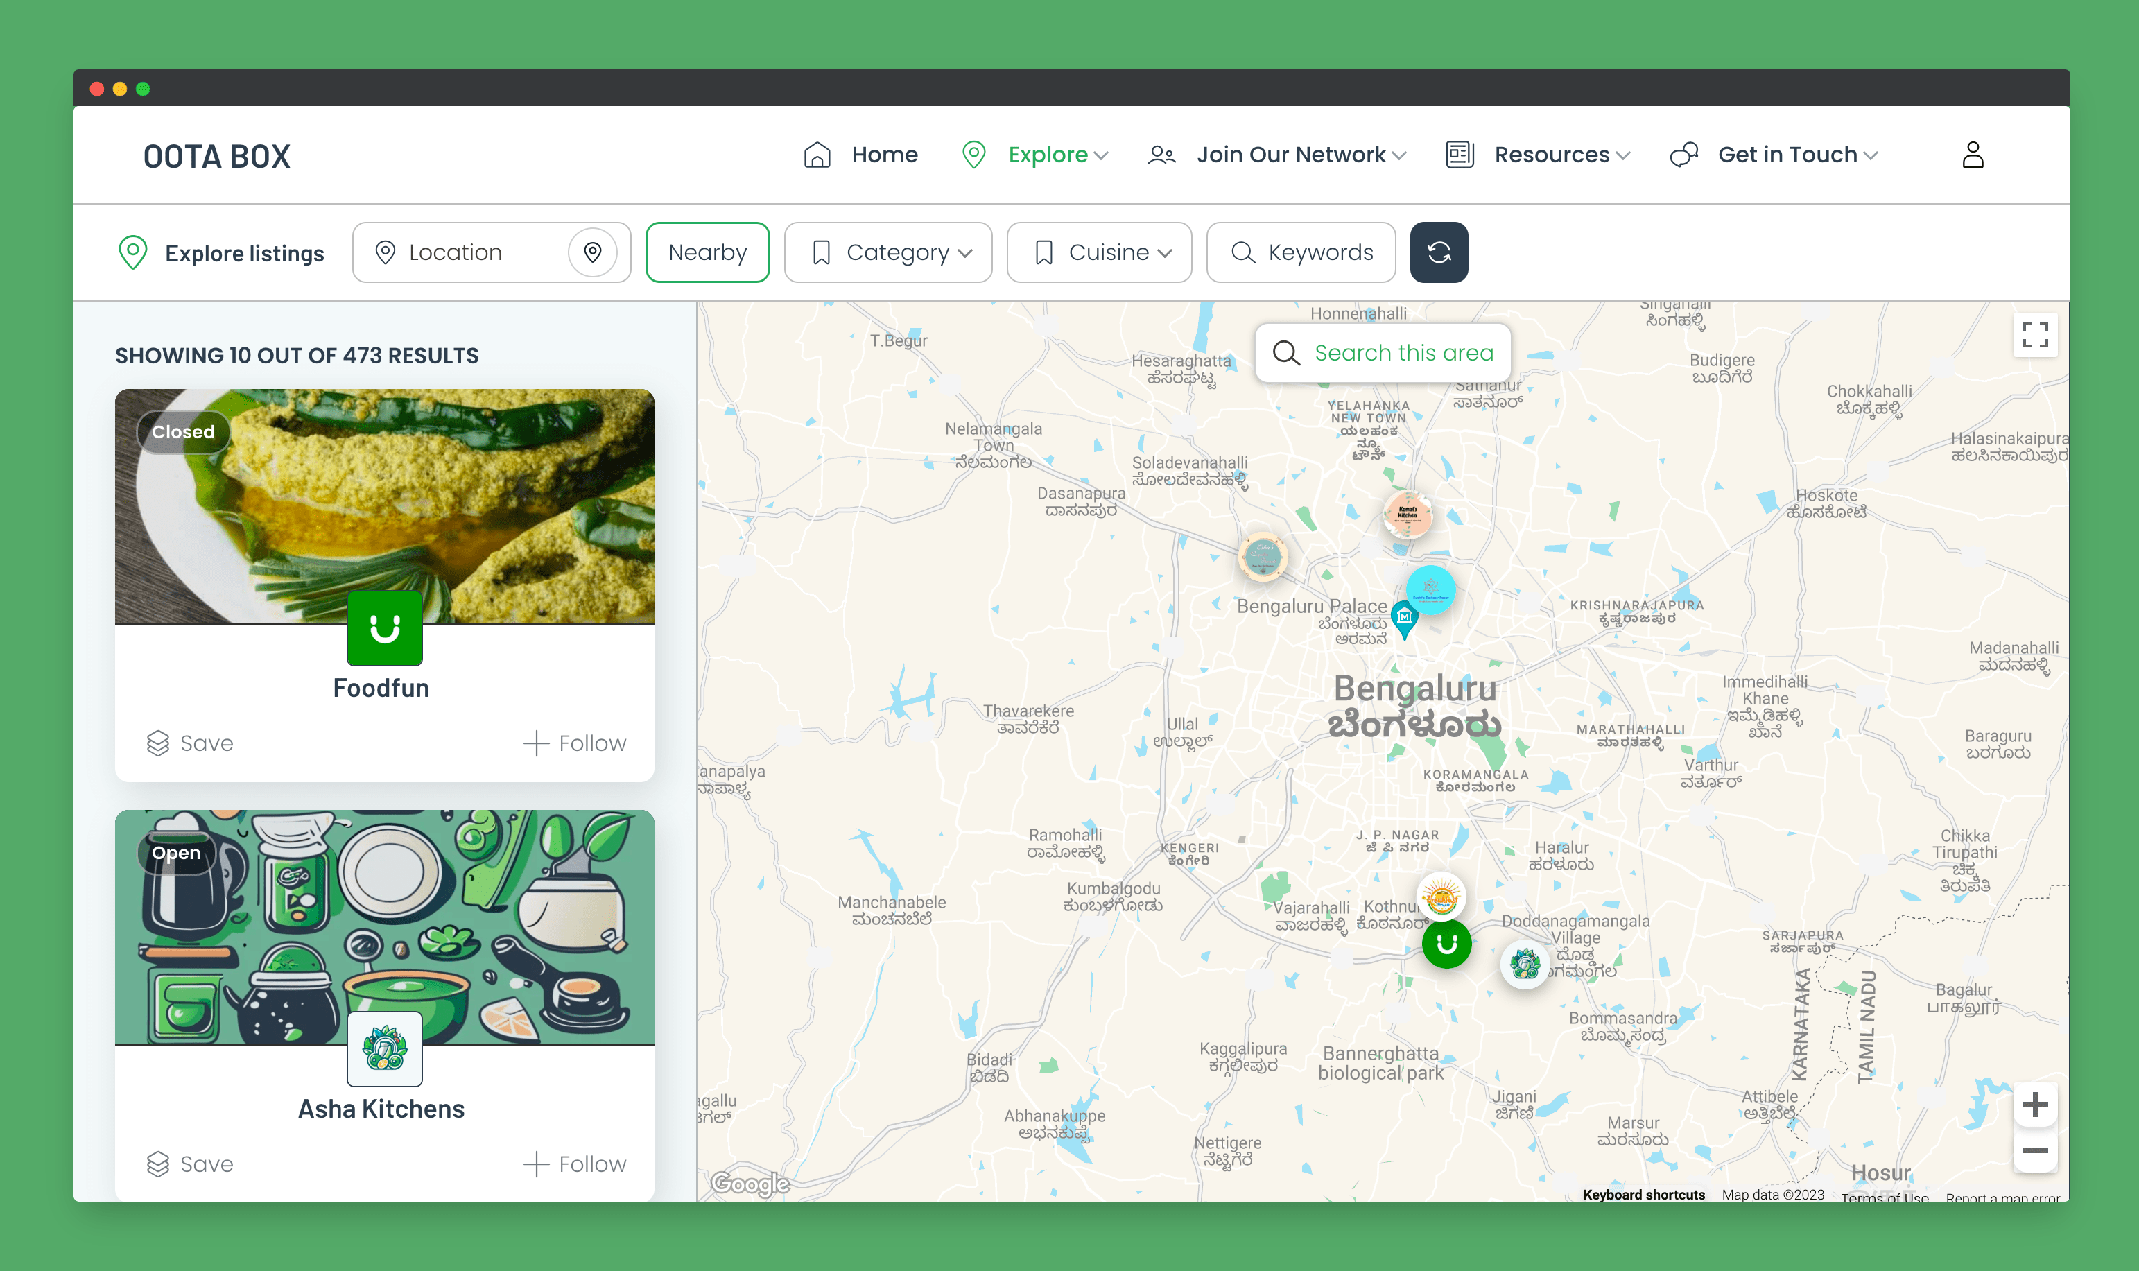Expand the Join Our Network menu
This screenshot has height=1271, width=2139.
(1278, 155)
